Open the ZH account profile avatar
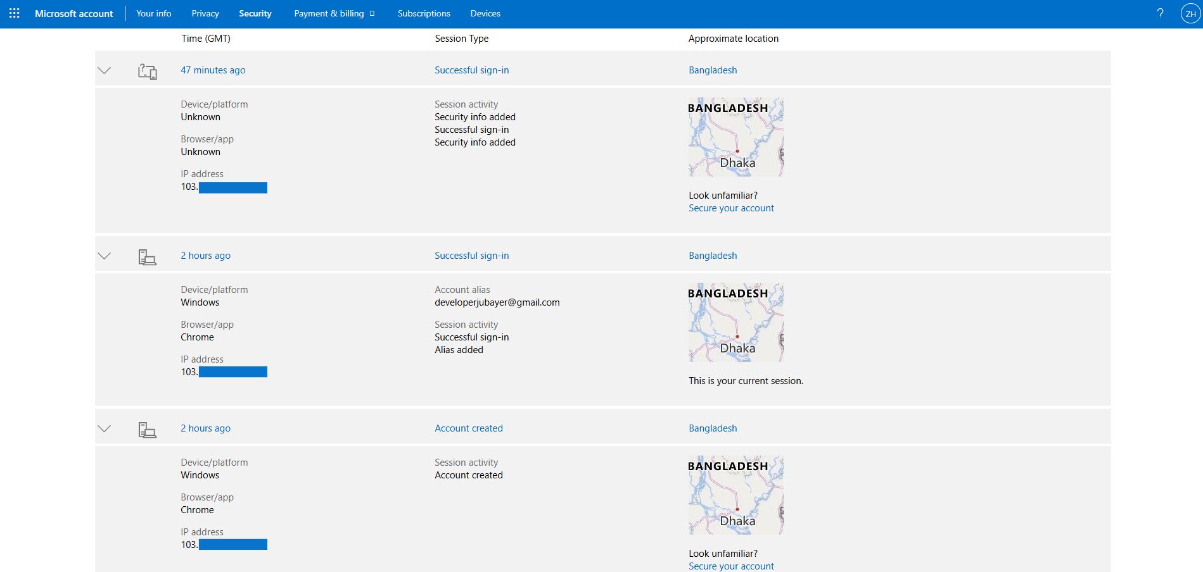 (1190, 13)
